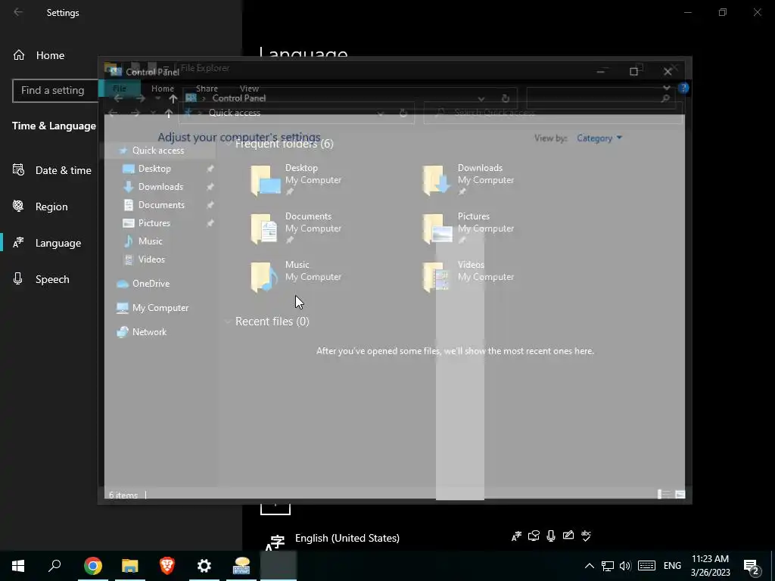Open the Share ribbon tab
The height and width of the screenshot is (581, 775).
(x=207, y=89)
